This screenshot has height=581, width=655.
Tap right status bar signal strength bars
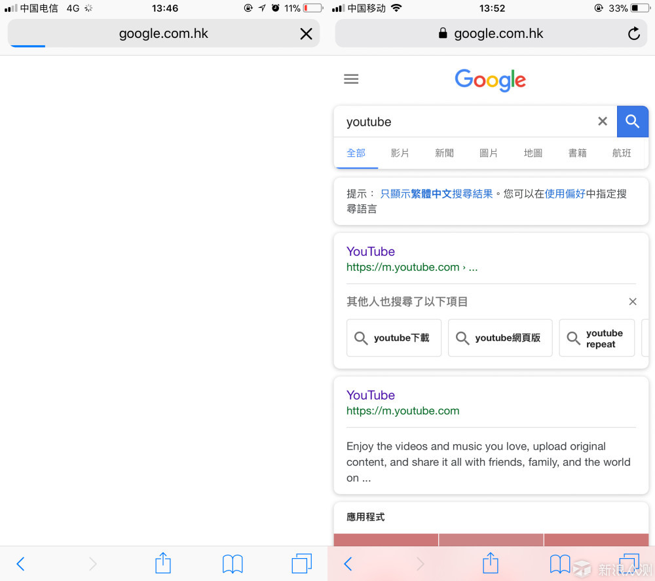click(339, 8)
